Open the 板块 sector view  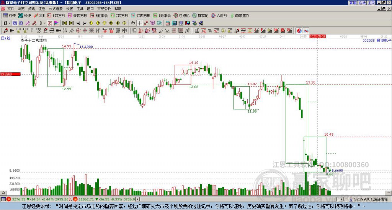[25, 15]
